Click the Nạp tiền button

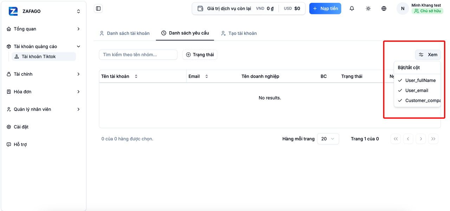325,8
